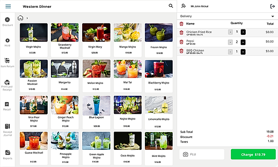Add Pineapple Mojito to order
The width and height of the screenshot is (278, 167).
[65, 148]
